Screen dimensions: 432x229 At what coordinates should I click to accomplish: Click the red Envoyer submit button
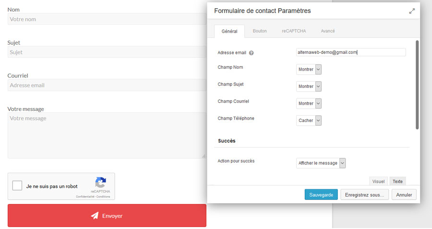pos(107,216)
